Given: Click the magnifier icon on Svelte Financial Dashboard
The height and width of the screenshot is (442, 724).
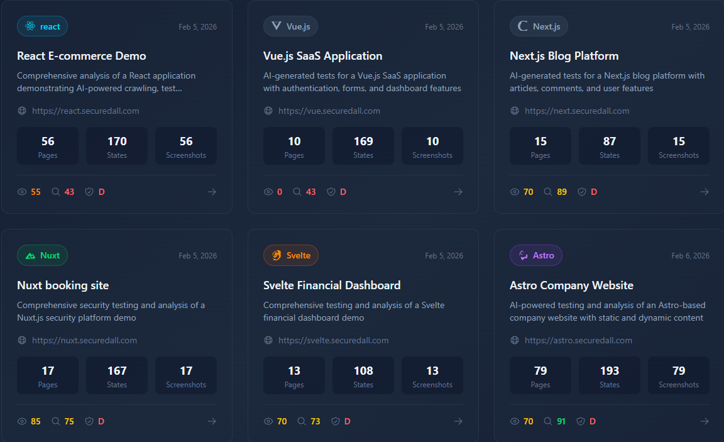Looking at the screenshot, I should tap(302, 421).
